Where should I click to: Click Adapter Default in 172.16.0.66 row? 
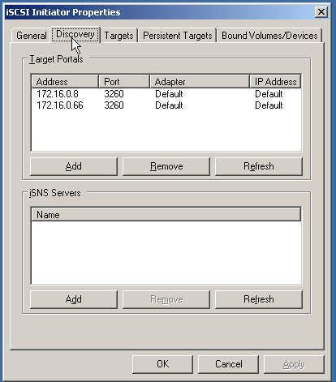pos(169,105)
